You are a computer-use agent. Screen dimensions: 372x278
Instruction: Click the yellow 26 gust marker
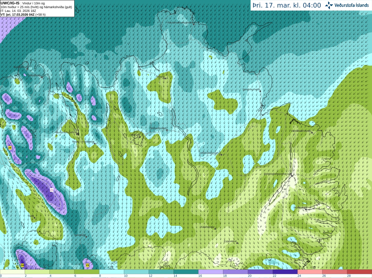(10, 148)
